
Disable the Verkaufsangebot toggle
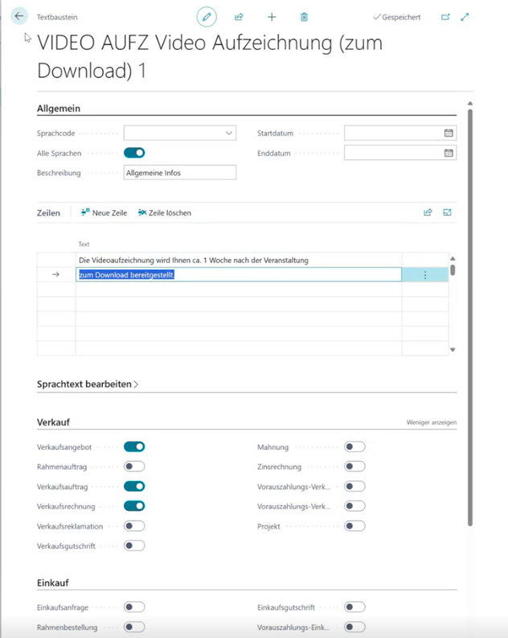[134, 447]
